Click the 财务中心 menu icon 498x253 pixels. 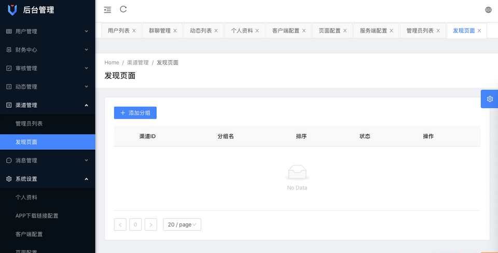coord(9,50)
